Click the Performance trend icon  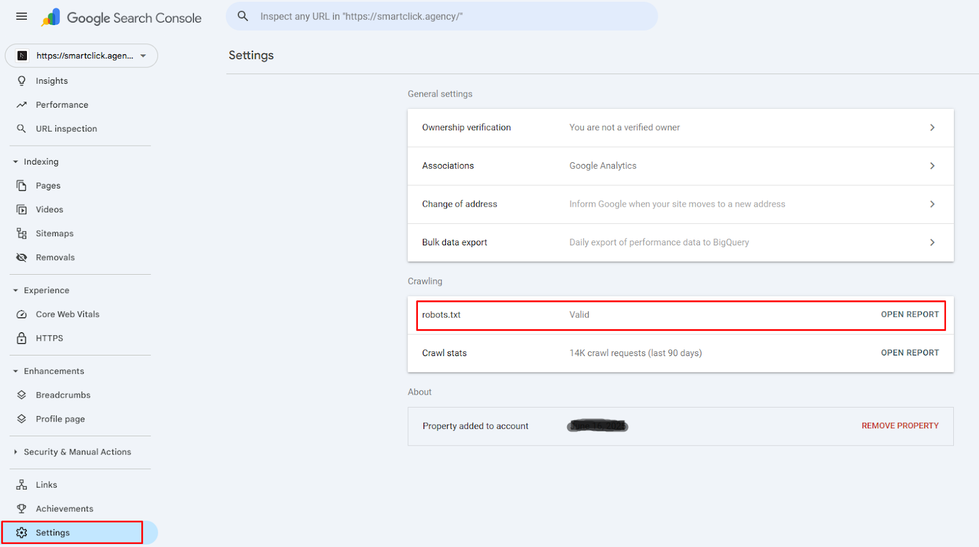pyautogui.click(x=21, y=105)
